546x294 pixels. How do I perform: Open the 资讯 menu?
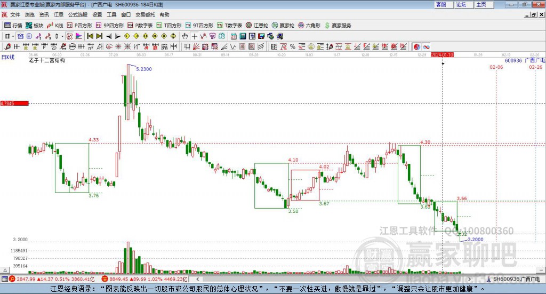coord(44,14)
